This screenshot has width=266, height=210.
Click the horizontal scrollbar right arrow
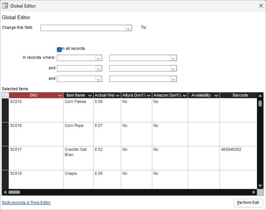(x=254, y=192)
